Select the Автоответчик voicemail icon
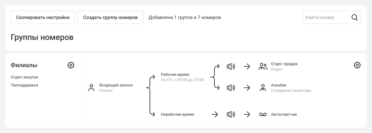This screenshot has height=133, width=372. point(263,114)
